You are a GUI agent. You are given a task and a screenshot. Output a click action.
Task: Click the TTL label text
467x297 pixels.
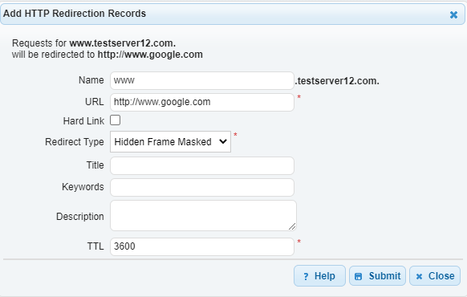point(95,246)
